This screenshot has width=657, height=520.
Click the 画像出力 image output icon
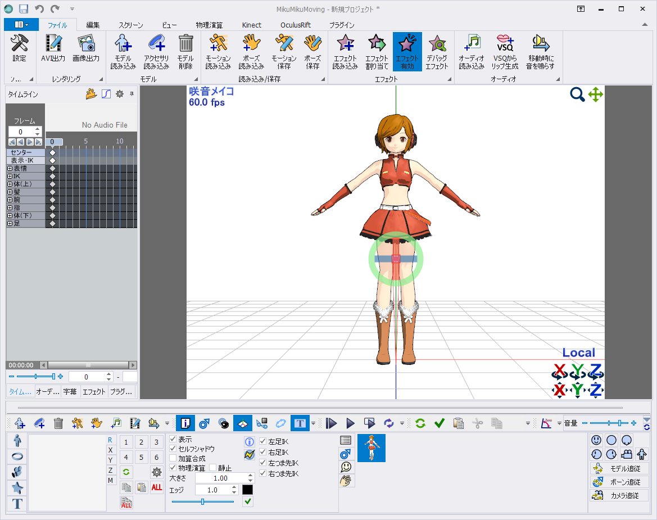click(x=85, y=51)
